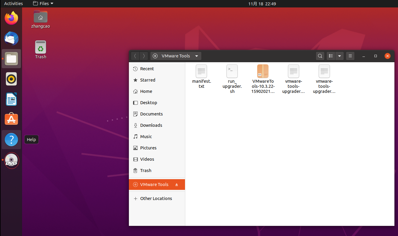Open the hamburger menu in Files
Screen dimensions: 398x236
coord(350,56)
